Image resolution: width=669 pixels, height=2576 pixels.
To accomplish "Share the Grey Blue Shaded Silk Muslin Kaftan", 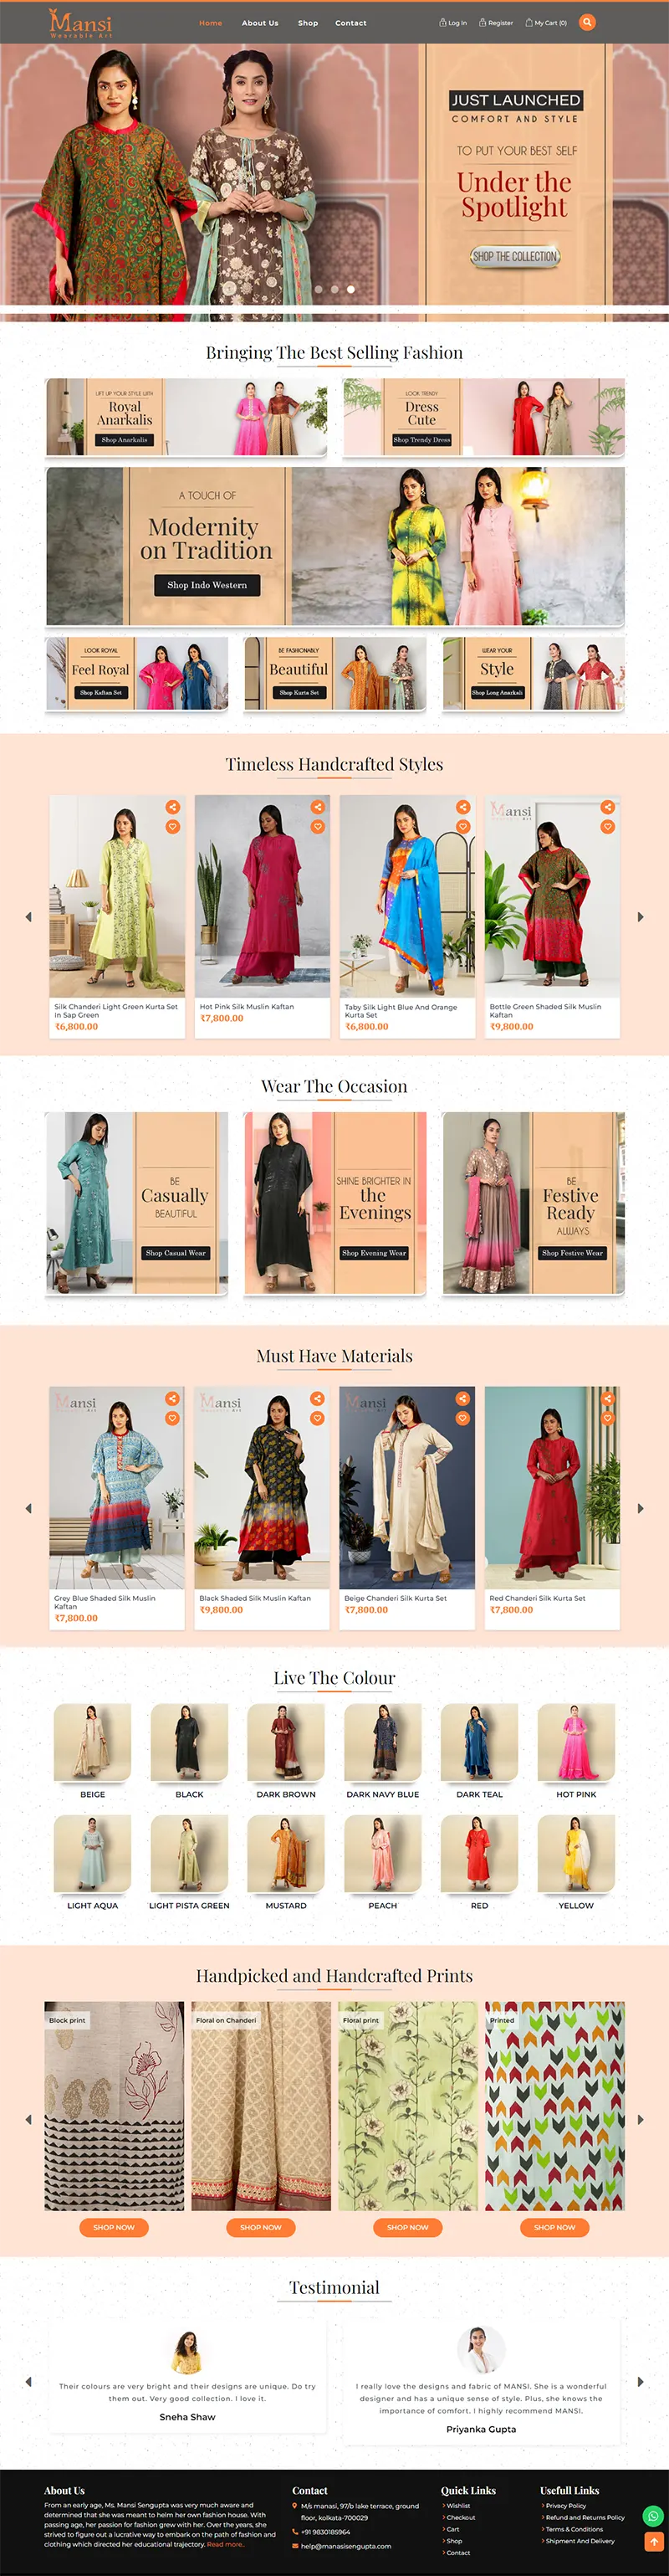I will [173, 1398].
